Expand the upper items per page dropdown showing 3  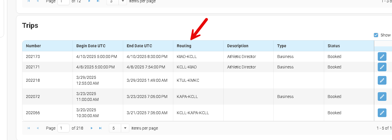click(x=123, y=1)
